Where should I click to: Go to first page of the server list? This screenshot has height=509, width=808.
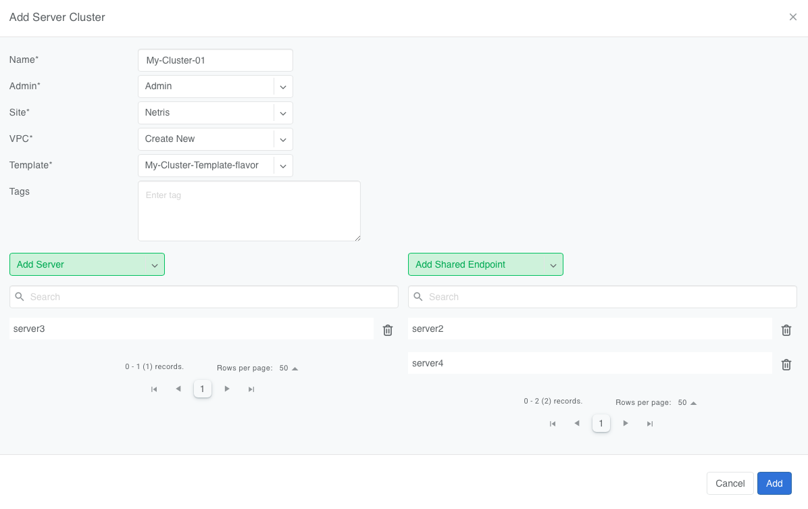click(x=154, y=389)
